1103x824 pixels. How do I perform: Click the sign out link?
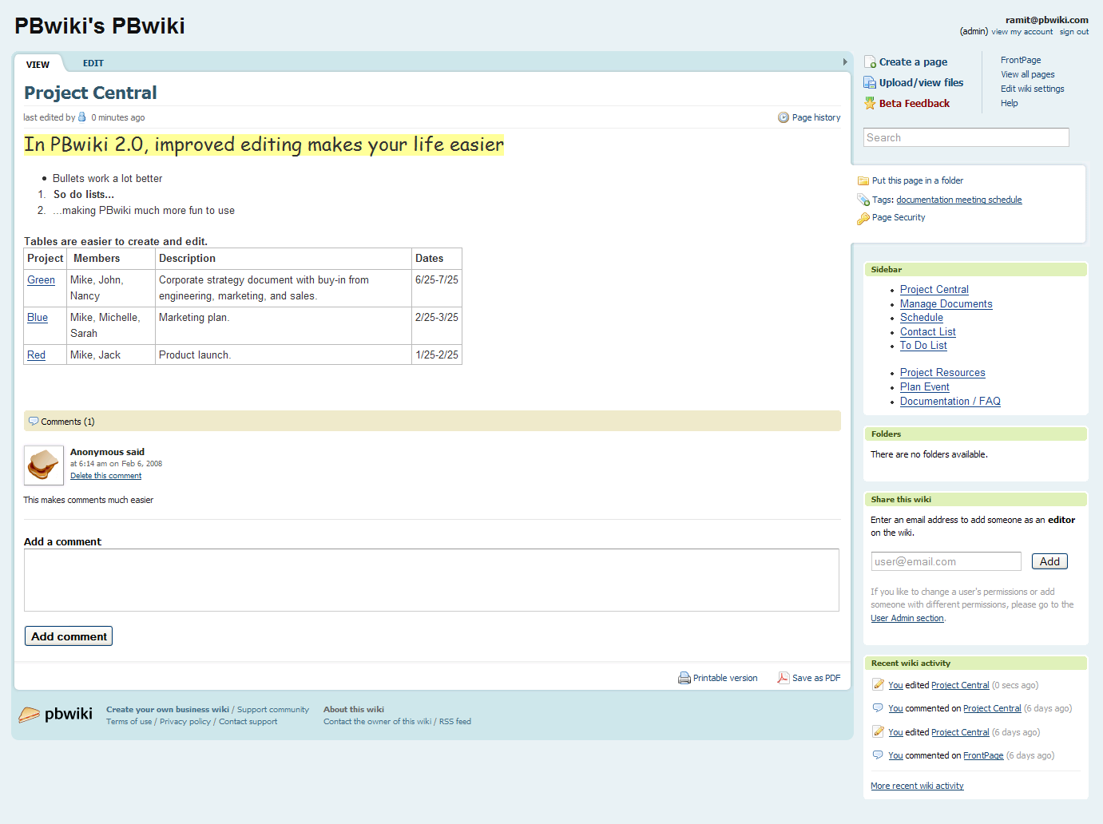pos(1074,32)
